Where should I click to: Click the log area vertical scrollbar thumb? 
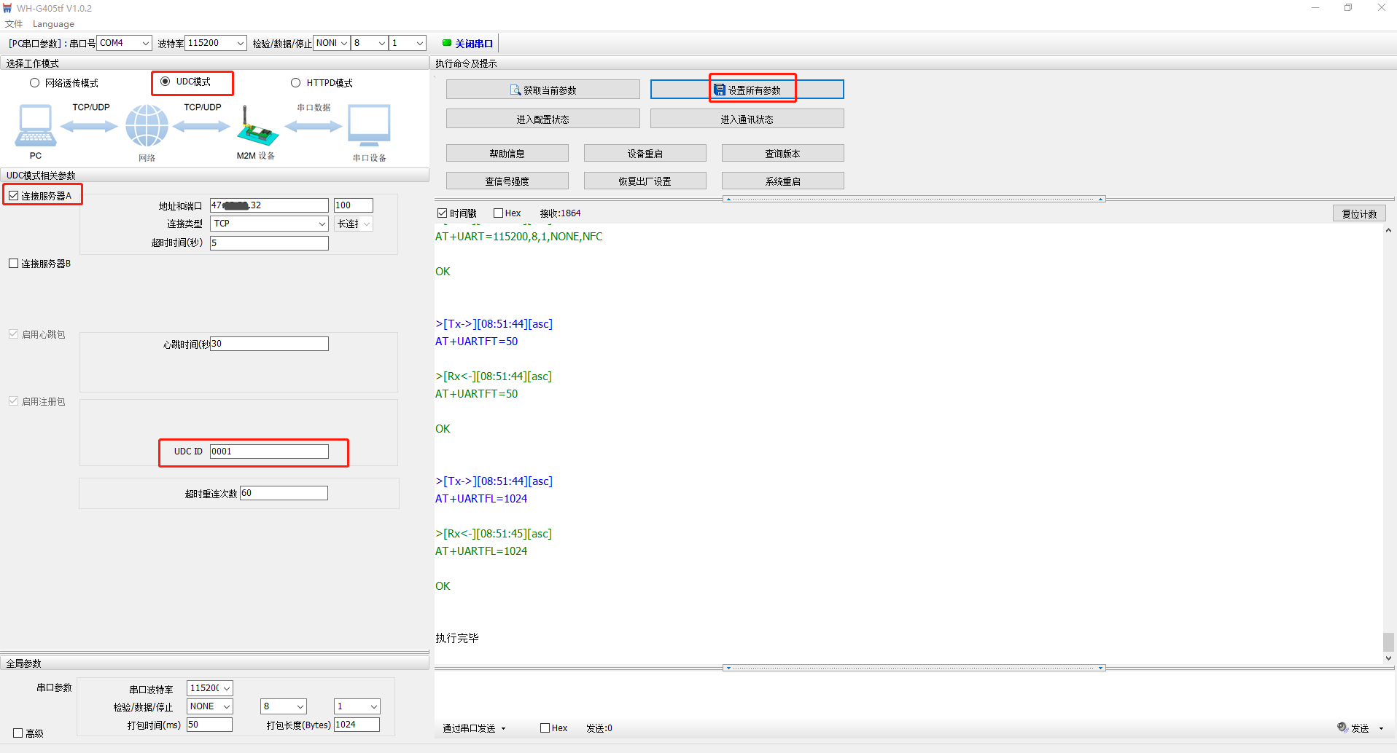pos(1388,642)
